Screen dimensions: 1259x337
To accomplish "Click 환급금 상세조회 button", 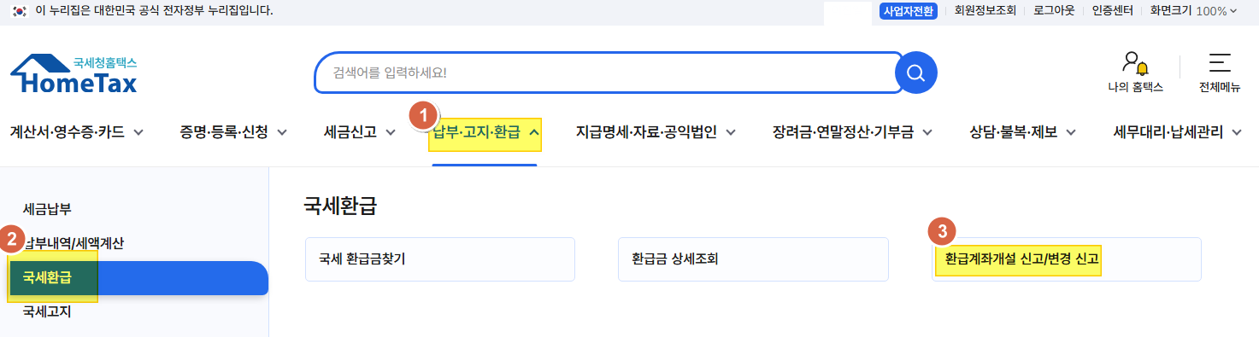I will (753, 259).
